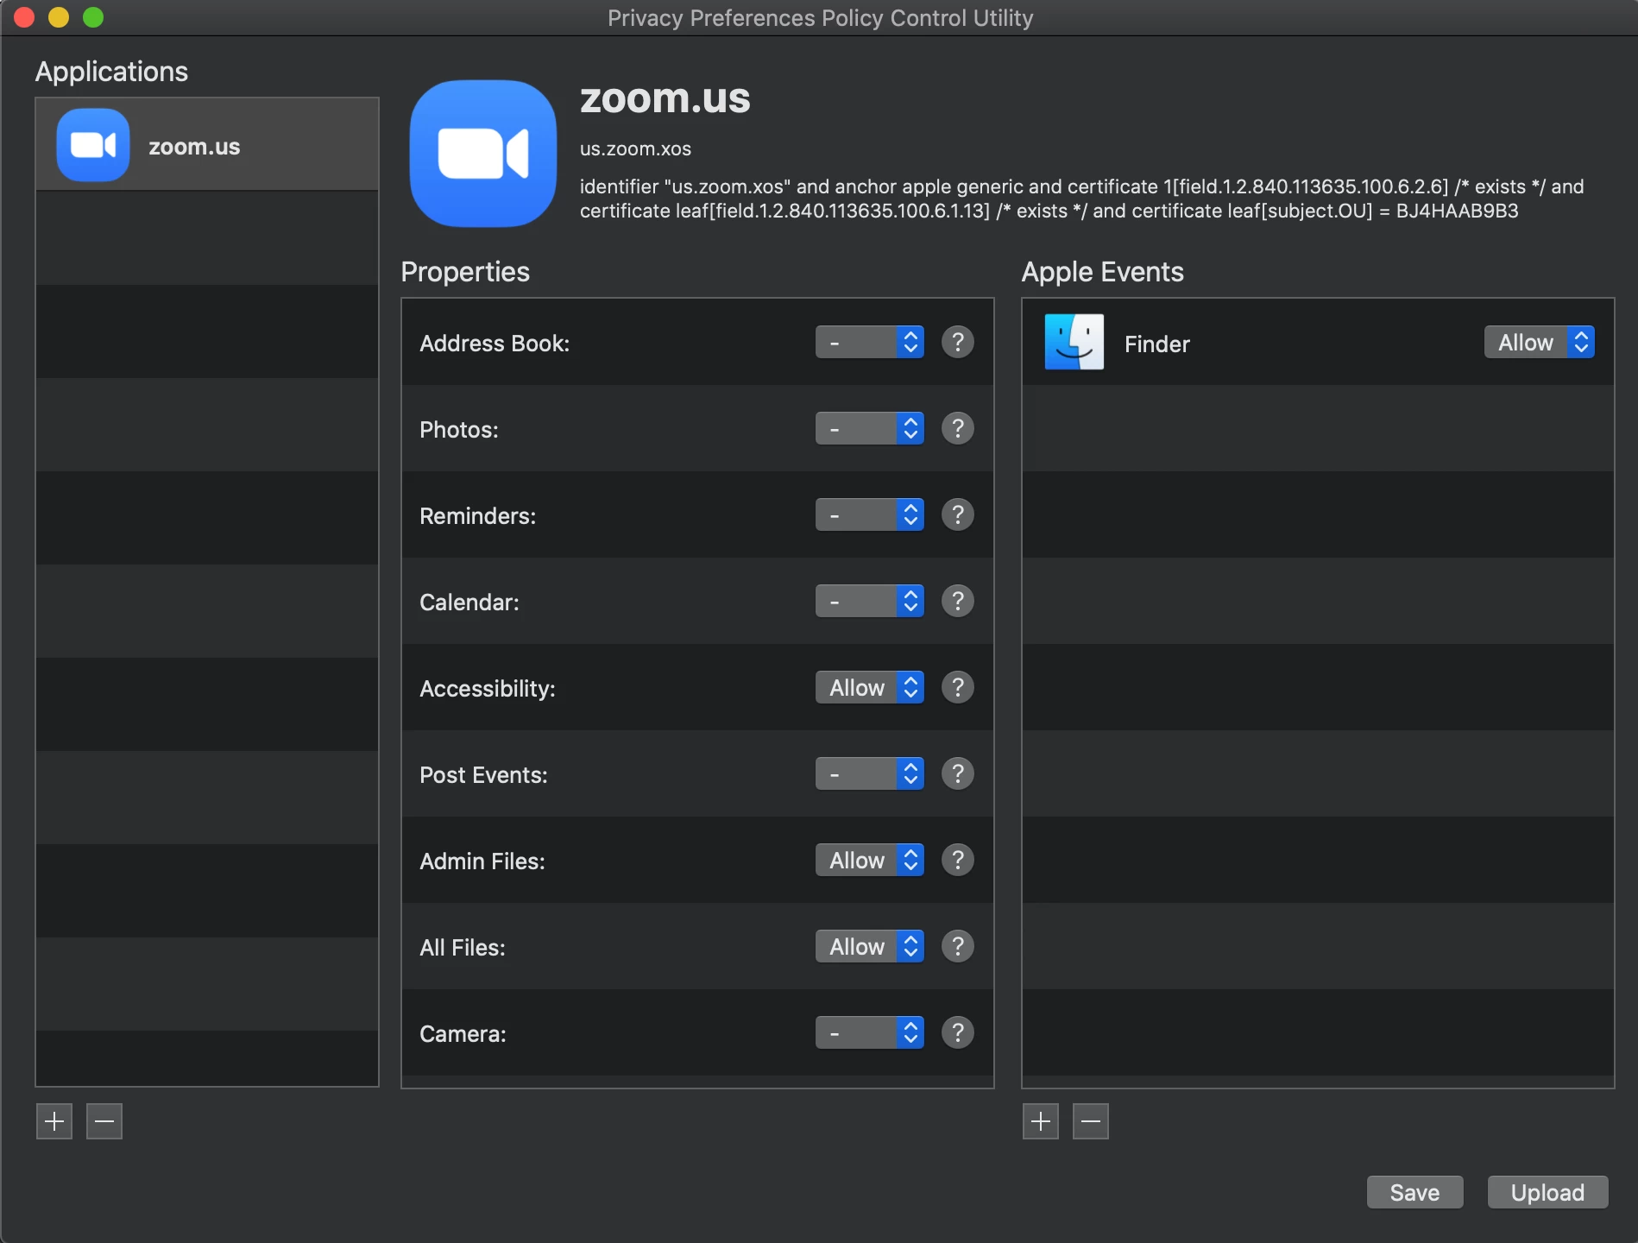
Task: Click the Camera label
Action: tap(463, 1034)
